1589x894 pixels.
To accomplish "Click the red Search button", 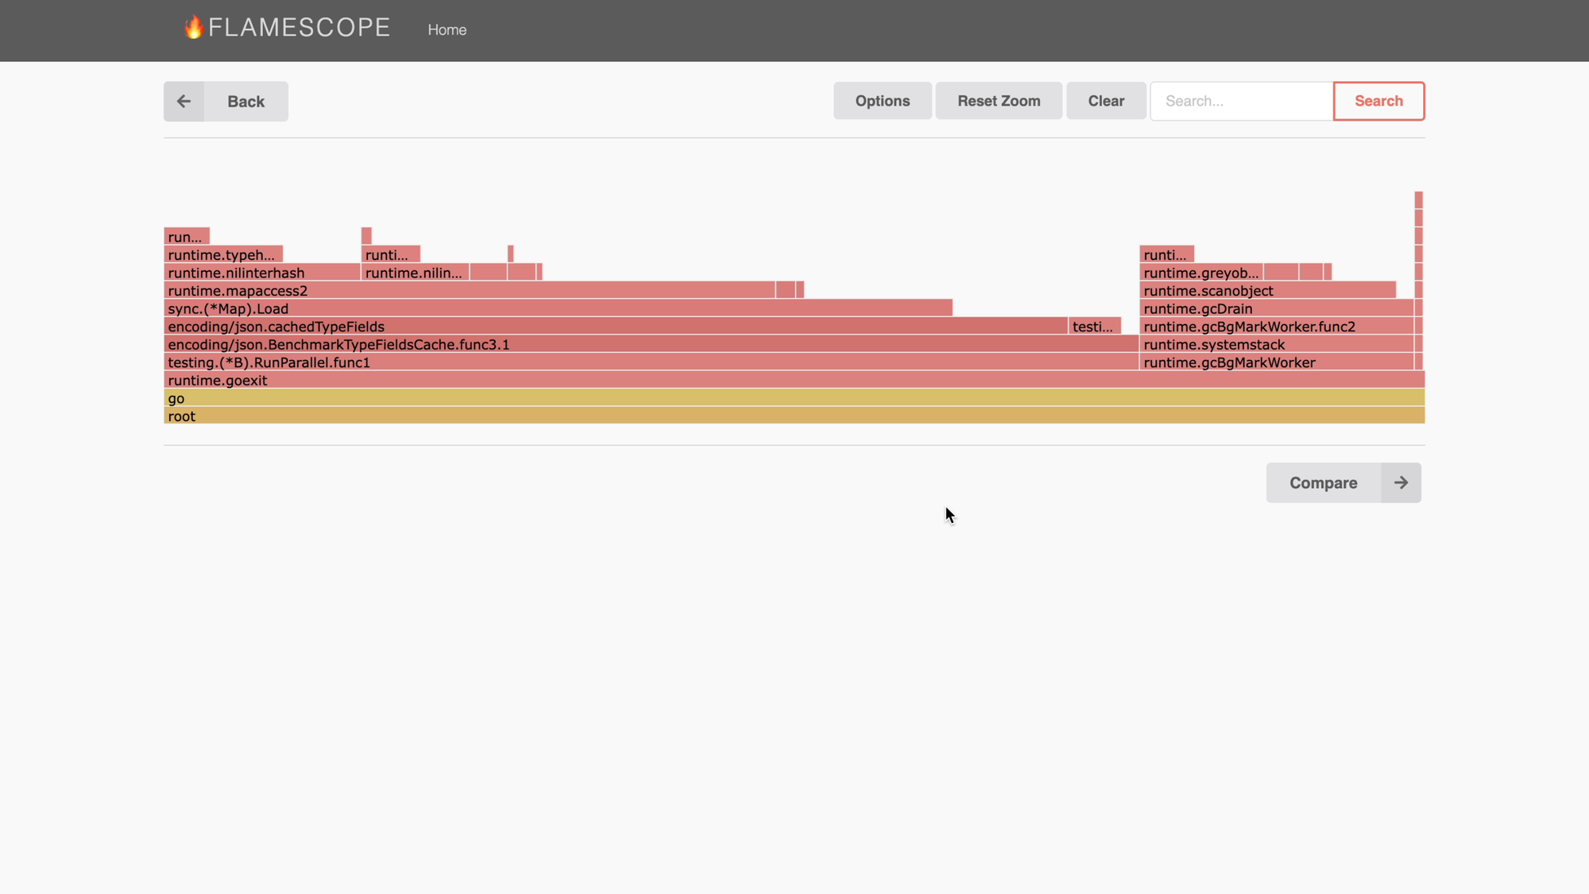I will pyautogui.click(x=1378, y=101).
